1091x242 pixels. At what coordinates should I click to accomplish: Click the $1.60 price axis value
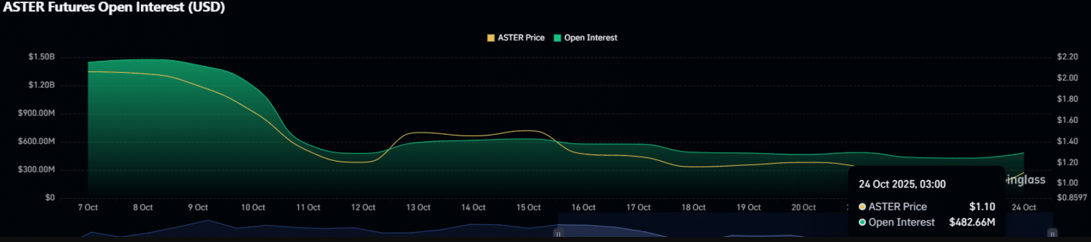pyautogui.click(x=1068, y=120)
